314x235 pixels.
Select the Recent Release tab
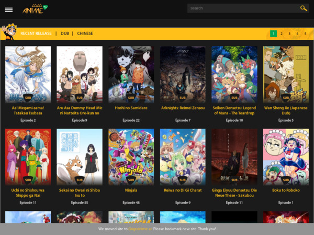[36, 33]
